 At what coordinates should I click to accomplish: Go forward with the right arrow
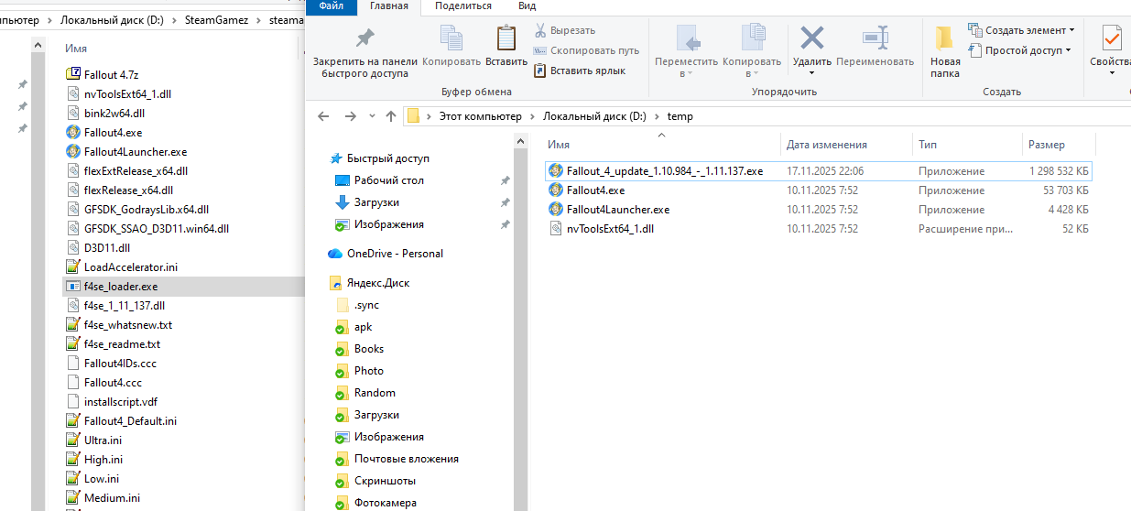coord(350,116)
